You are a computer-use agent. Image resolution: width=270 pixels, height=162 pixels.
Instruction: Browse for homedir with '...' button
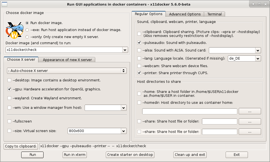[x=250, y=111]
